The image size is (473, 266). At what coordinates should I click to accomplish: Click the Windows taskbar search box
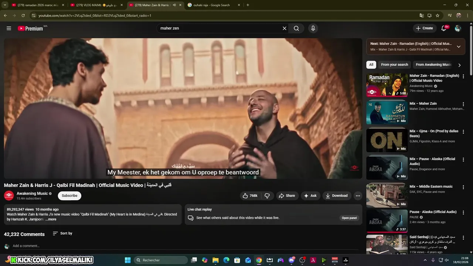161,260
